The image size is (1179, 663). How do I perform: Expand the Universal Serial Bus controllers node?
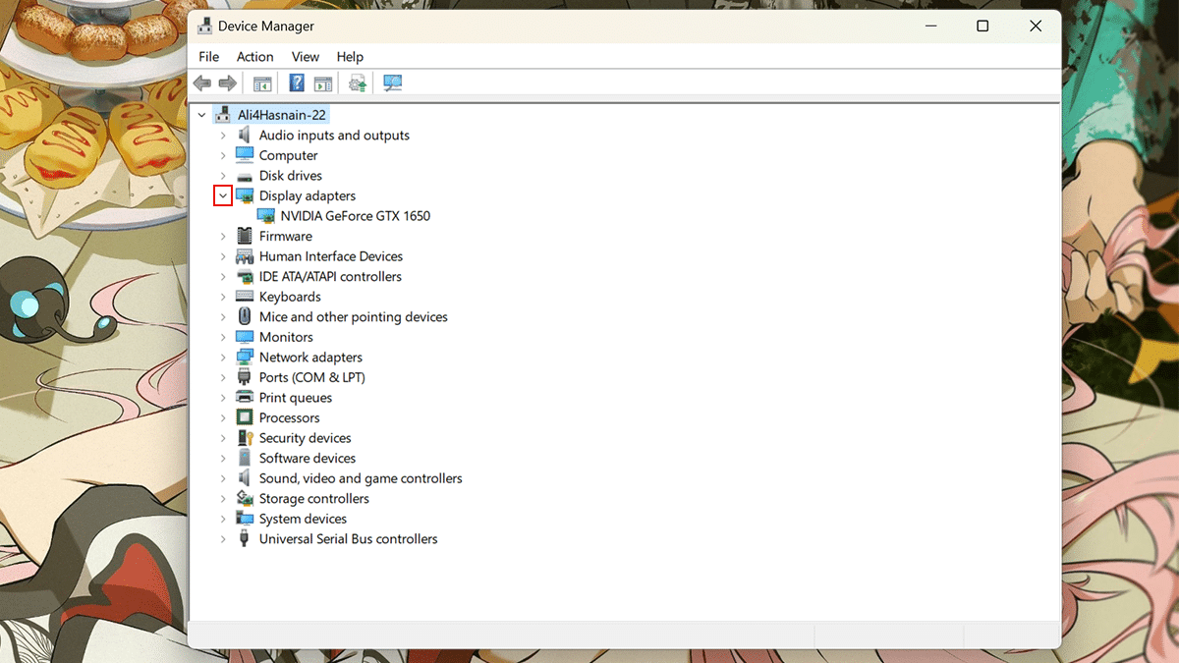(223, 539)
